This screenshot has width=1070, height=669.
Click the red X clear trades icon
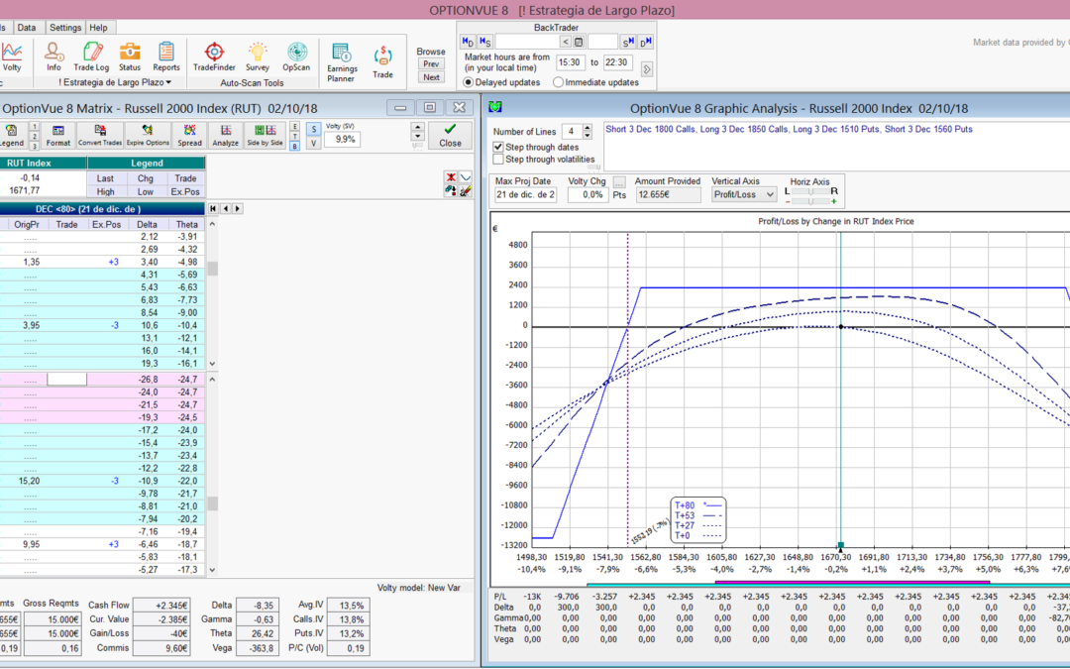pyautogui.click(x=451, y=177)
